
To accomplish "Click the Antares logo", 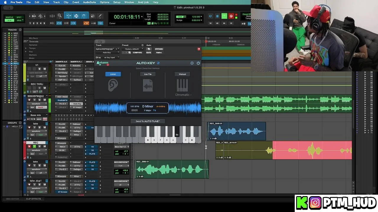I will point(102,63).
